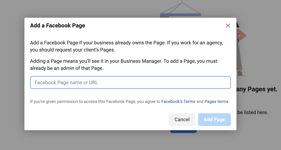The image size is (281, 150).
Task: Click the person illustration right of the dialog
Action: coord(240,55)
